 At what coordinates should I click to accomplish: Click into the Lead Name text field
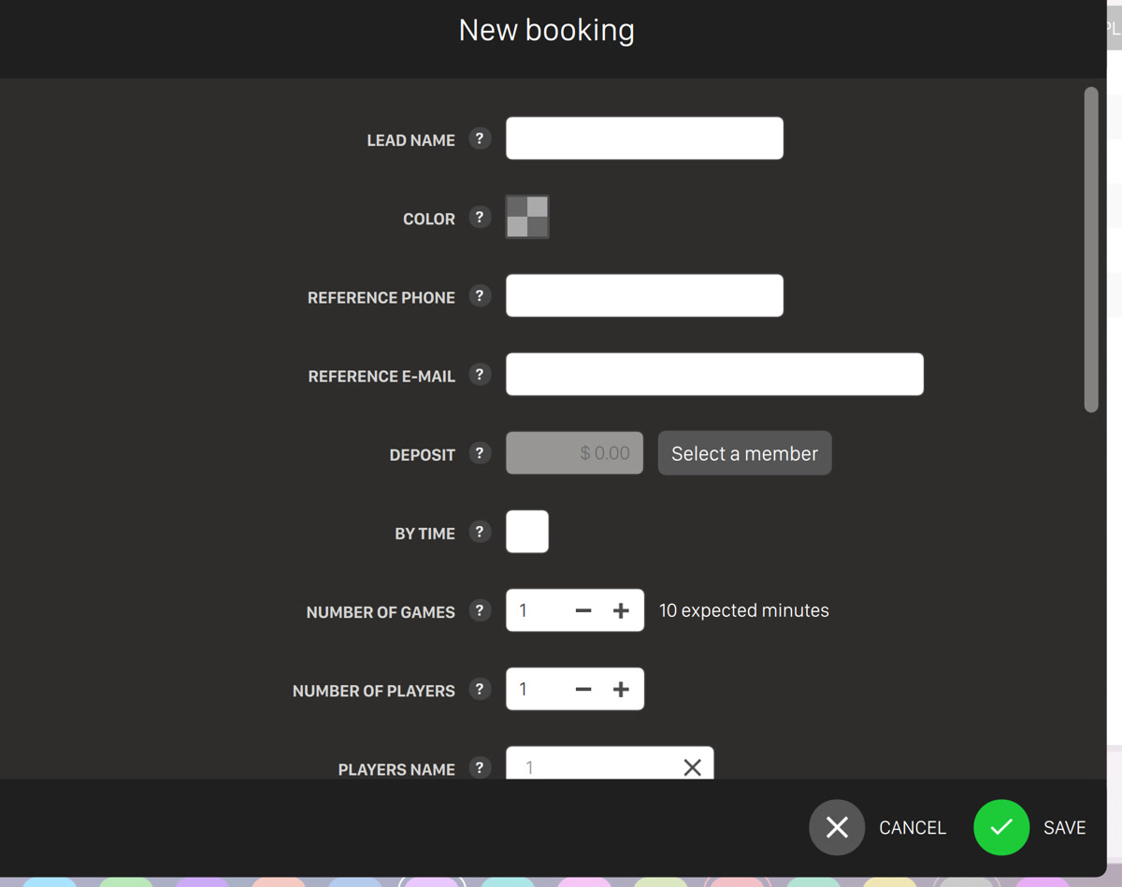point(644,138)
